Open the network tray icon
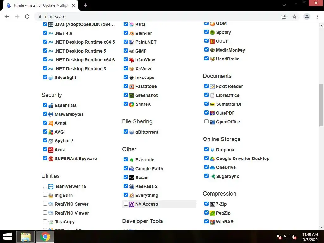324x243 pixels. tap(287, 237)
